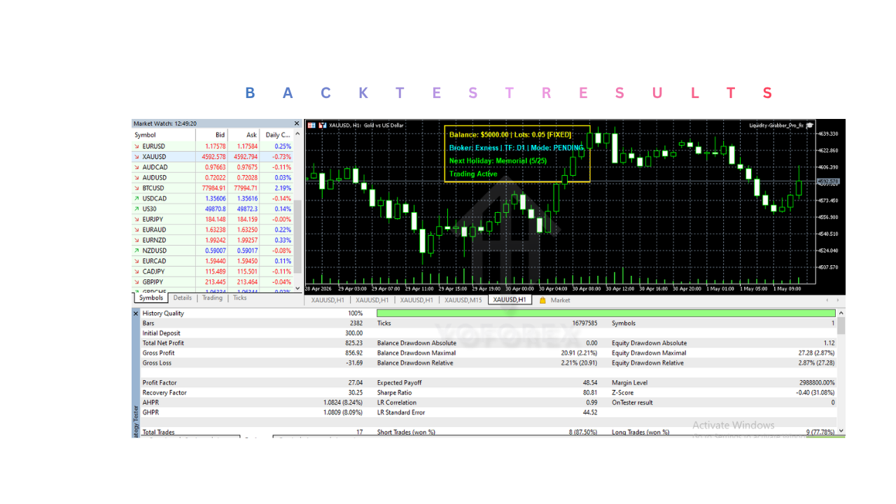The width and height of the screenshot is (896, 504).
Task: Click the Profit Factor value 27.04
Action: [x=356, y=383]
